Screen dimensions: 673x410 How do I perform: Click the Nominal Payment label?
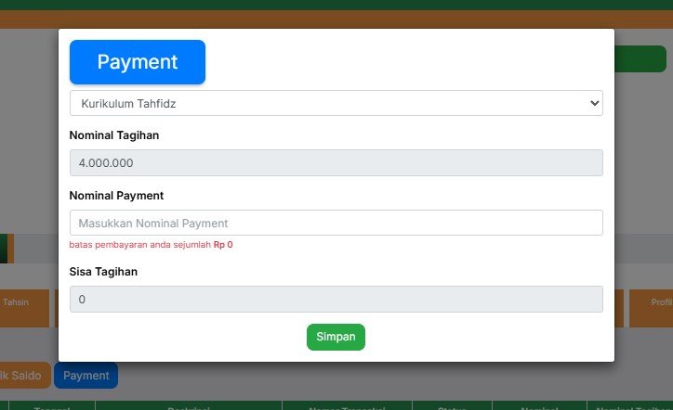116,196
